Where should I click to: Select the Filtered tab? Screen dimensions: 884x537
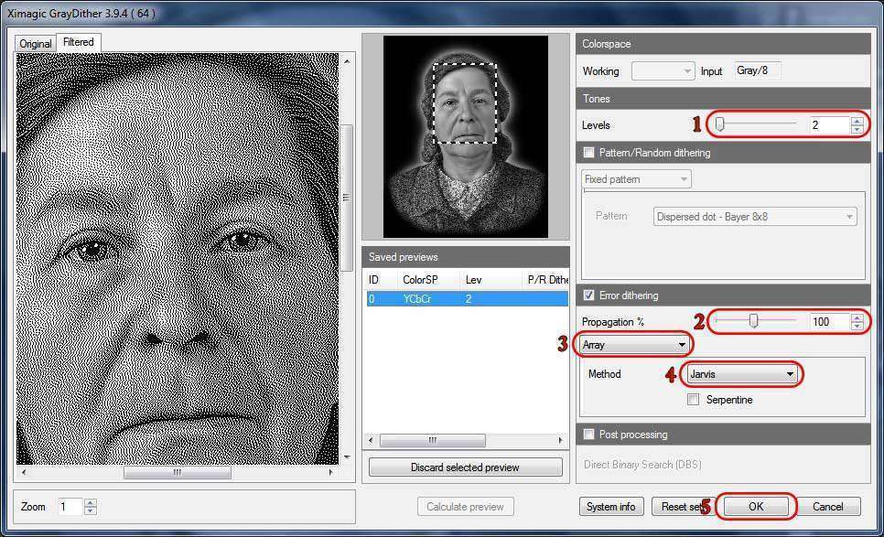78,42
